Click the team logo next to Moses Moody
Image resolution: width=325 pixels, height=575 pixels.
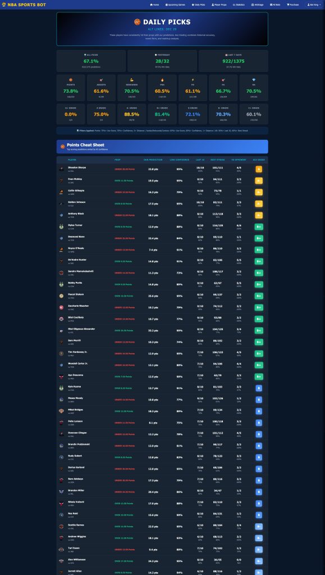(62, 400)
